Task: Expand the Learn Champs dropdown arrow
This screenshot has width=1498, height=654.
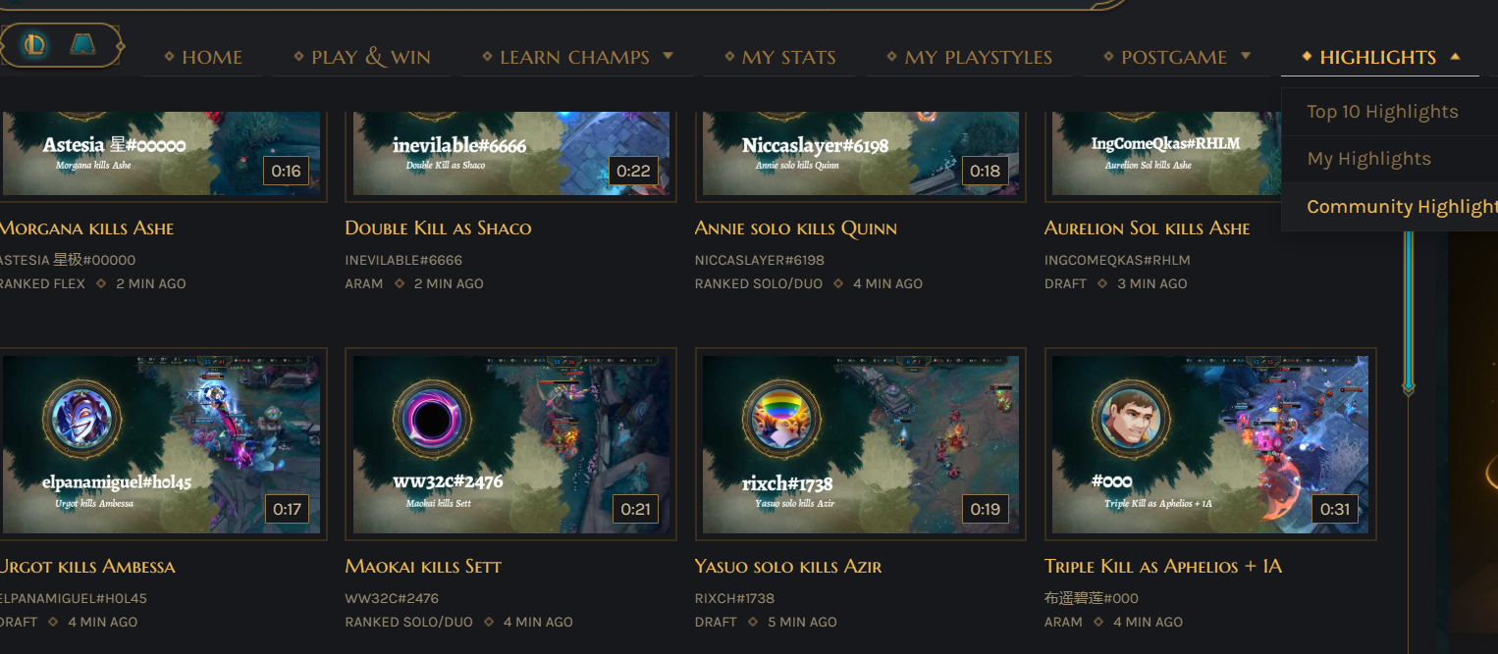Action: (x=669, y=56)
